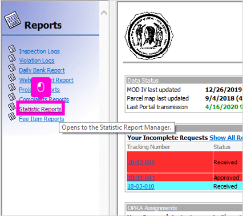Click notebook icon beside Inspection Logs
The height and width of the screenshot is (216, 243).
12,49
